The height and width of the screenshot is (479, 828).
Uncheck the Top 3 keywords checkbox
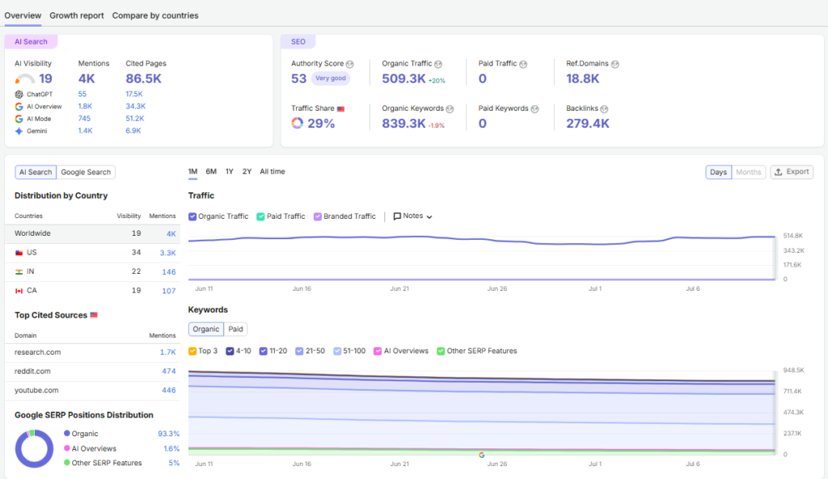pyautogui.click(x=192, y=351)
